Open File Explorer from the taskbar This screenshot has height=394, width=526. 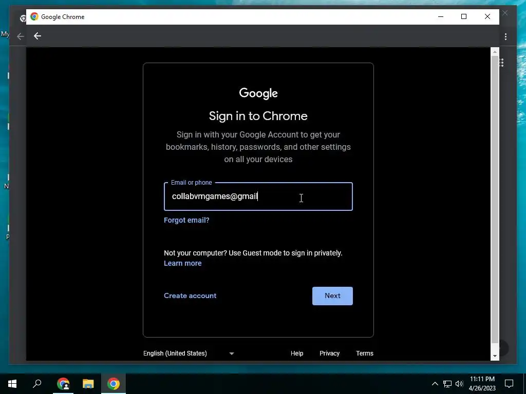[x=88, y=384]
